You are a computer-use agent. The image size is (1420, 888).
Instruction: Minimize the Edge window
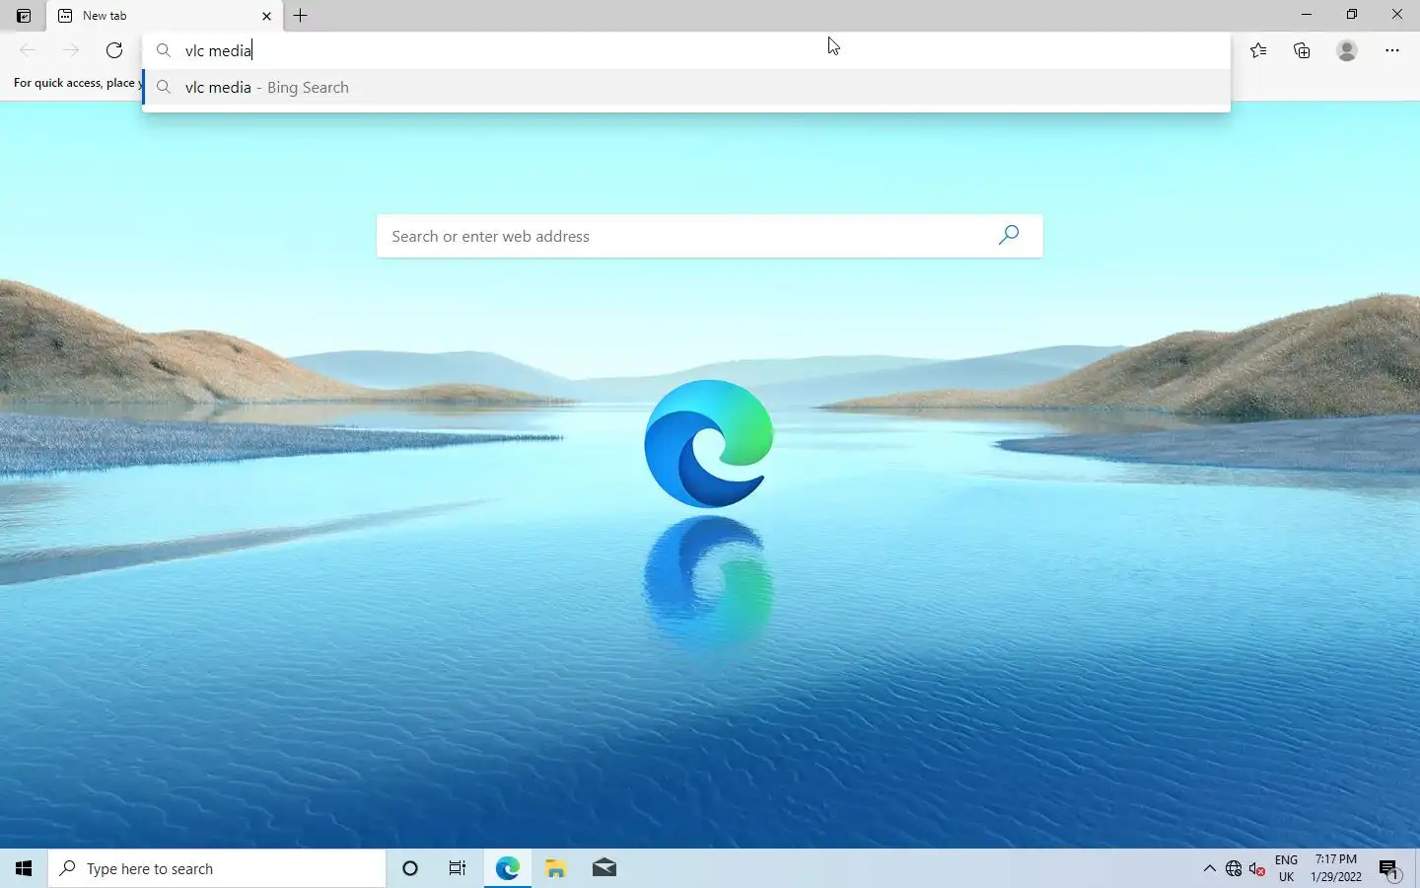(x=1307, y=15)
